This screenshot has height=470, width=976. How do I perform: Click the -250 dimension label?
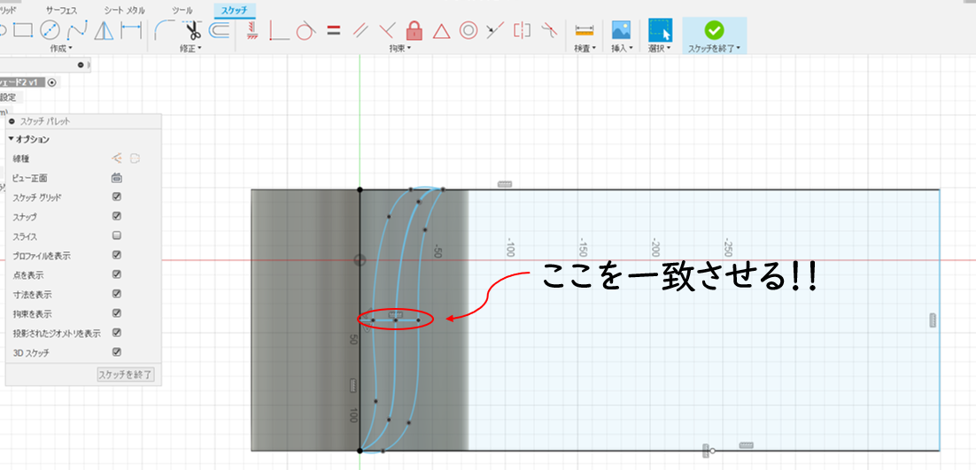point(728,247)
